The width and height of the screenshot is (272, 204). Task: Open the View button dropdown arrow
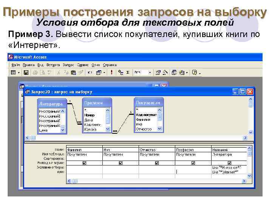tap(19, 73)
